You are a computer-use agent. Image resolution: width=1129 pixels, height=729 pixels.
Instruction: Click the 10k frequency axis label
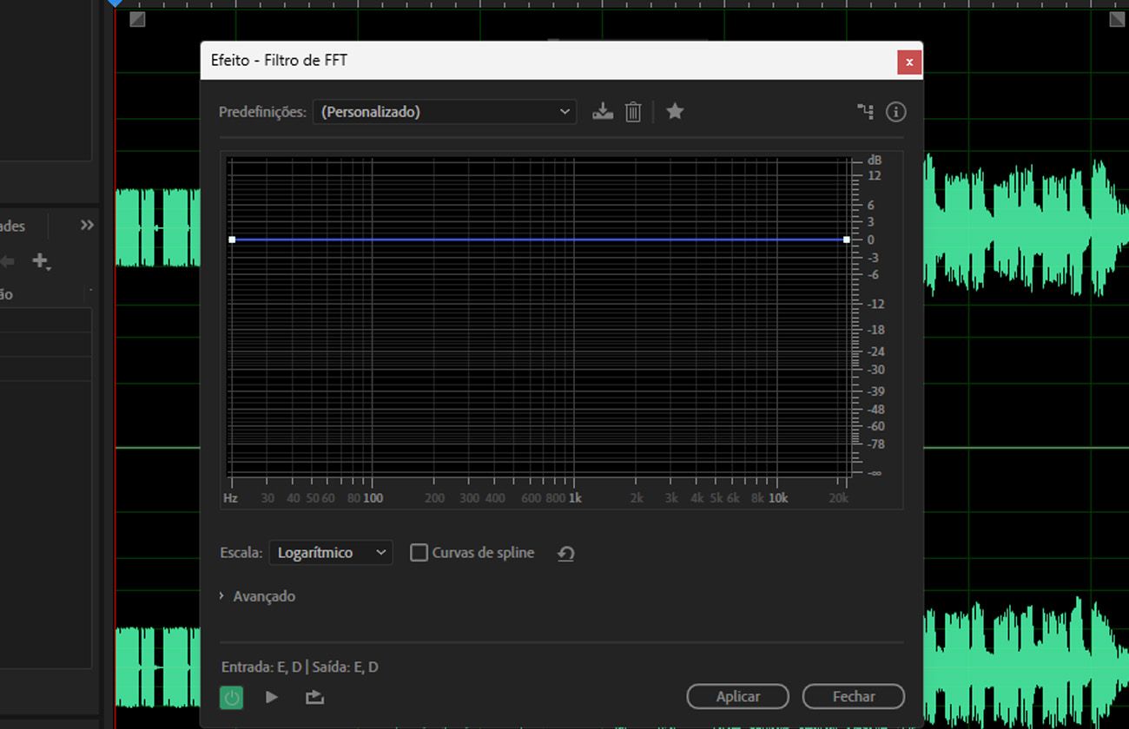(778, 498)
